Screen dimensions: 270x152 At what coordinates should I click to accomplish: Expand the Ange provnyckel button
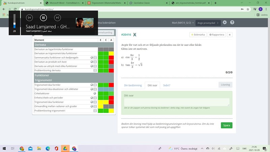pos(208,23)
